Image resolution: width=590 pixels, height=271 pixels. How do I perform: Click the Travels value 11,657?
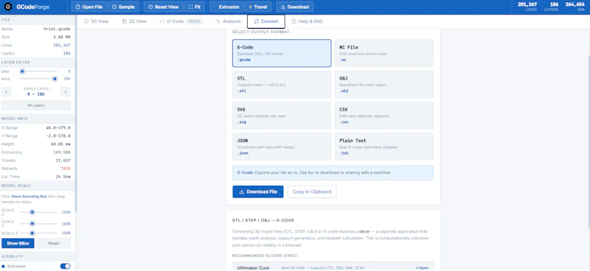[x=63, y=161]
